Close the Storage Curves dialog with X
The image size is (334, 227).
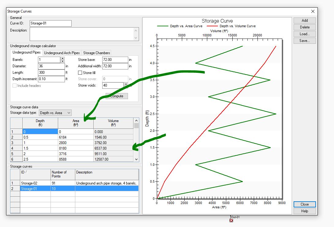pyautogui.click(x=313, y=11)
